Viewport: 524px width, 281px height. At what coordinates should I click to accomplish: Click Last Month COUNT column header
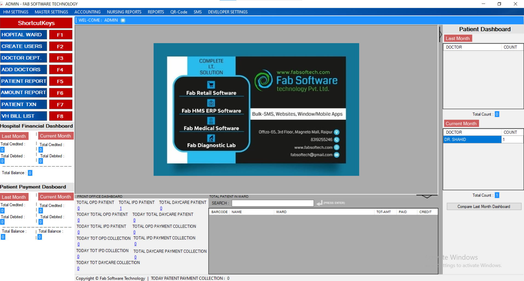coord(512,47)
